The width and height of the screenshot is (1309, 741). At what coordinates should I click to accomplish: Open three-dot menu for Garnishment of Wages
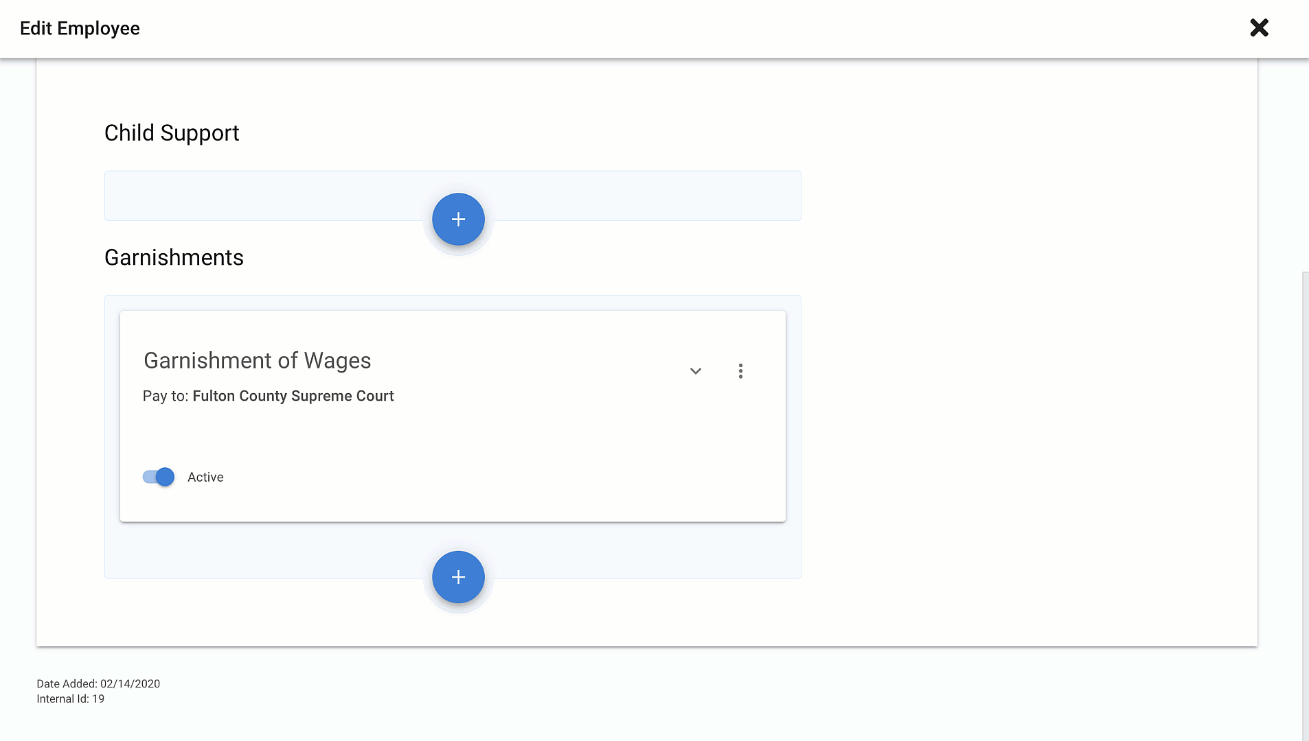(740, 371)
